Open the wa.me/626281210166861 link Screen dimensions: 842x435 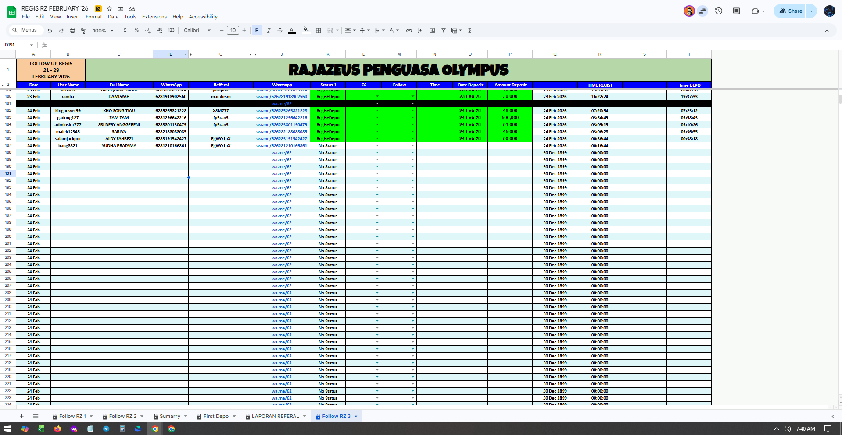click(x=282, y=146)
